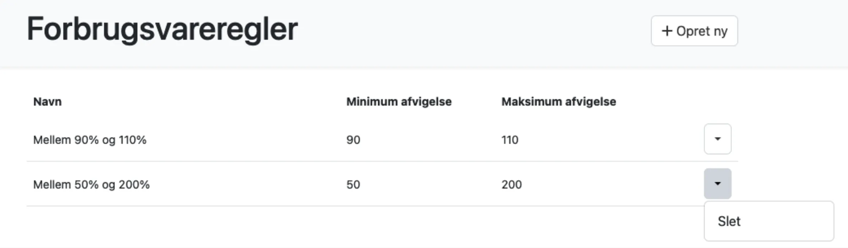Image resolution: width=848 pixels, height=248 pixels.
Task: Click the highlighted caret icon beside row two
Action: coord(717,183)
